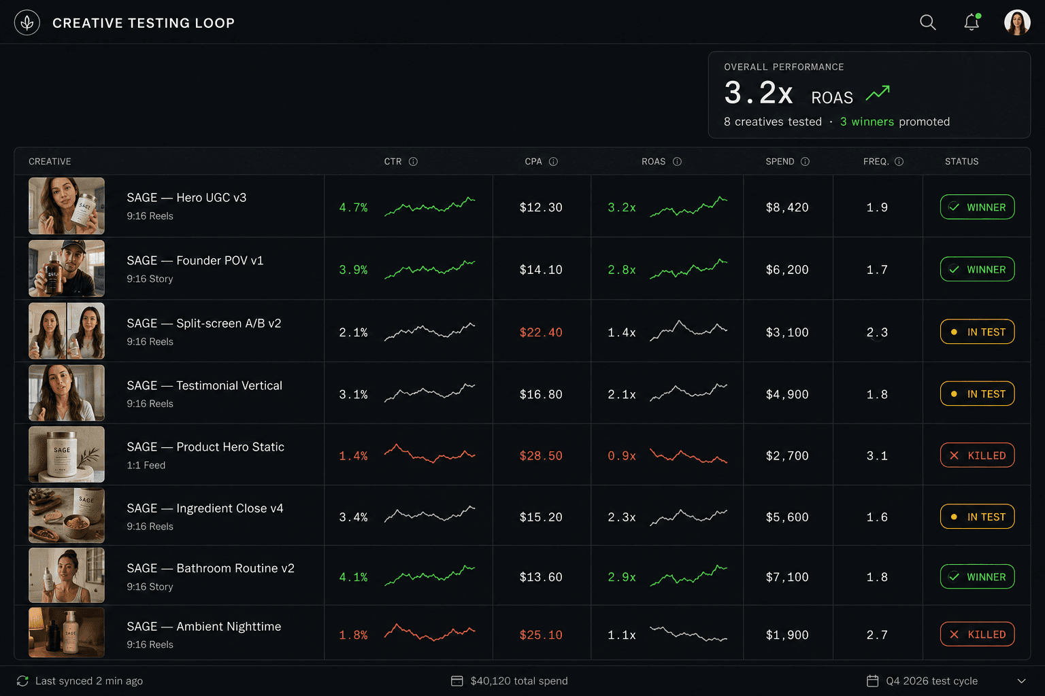Sort by SPEND column header label
The height and width of the screenshot is (696, 1045).
click(x=780, y=162)
